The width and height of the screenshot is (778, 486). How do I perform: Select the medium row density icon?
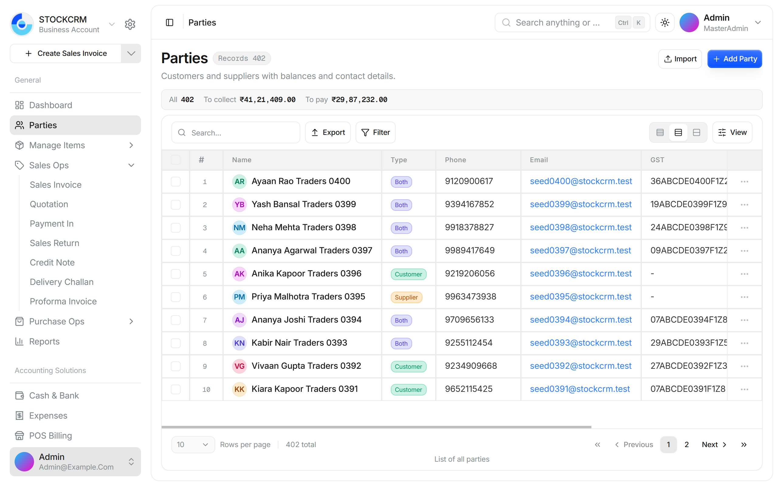coord(678,132)
